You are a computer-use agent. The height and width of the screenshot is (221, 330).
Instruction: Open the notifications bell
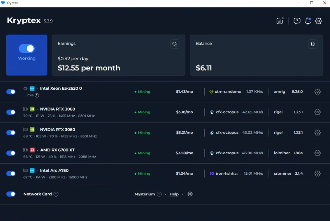pyautogui.click(x=308, y=21)
